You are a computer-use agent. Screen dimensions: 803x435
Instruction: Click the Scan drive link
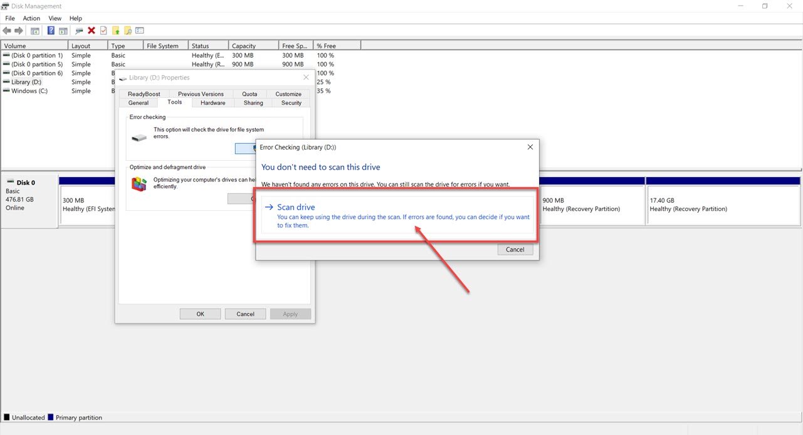tap(296, 207)
